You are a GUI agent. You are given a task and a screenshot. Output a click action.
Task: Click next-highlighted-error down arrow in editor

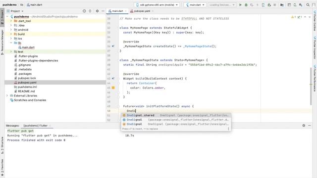(310, 17)
